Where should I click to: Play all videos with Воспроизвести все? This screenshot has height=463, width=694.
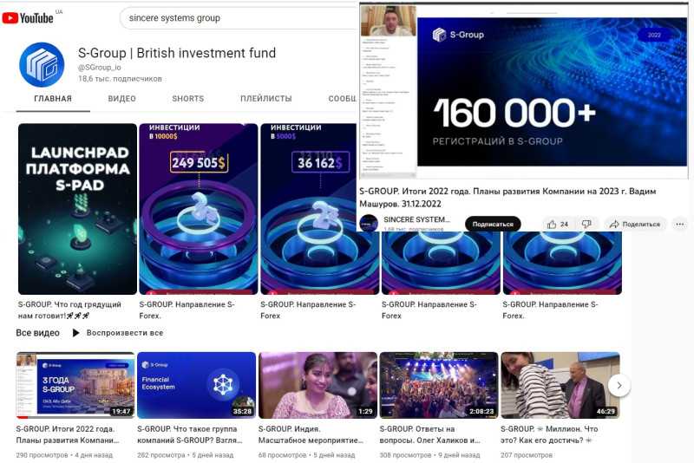click(118, 333)
